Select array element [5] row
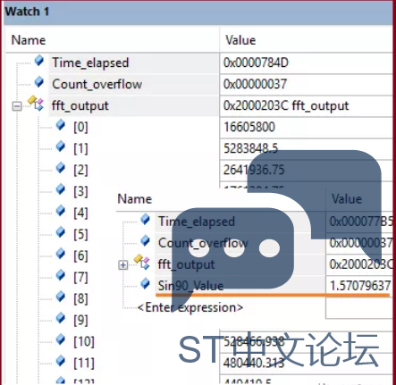This screenshot has width=396, height=385. click(80, 235)
